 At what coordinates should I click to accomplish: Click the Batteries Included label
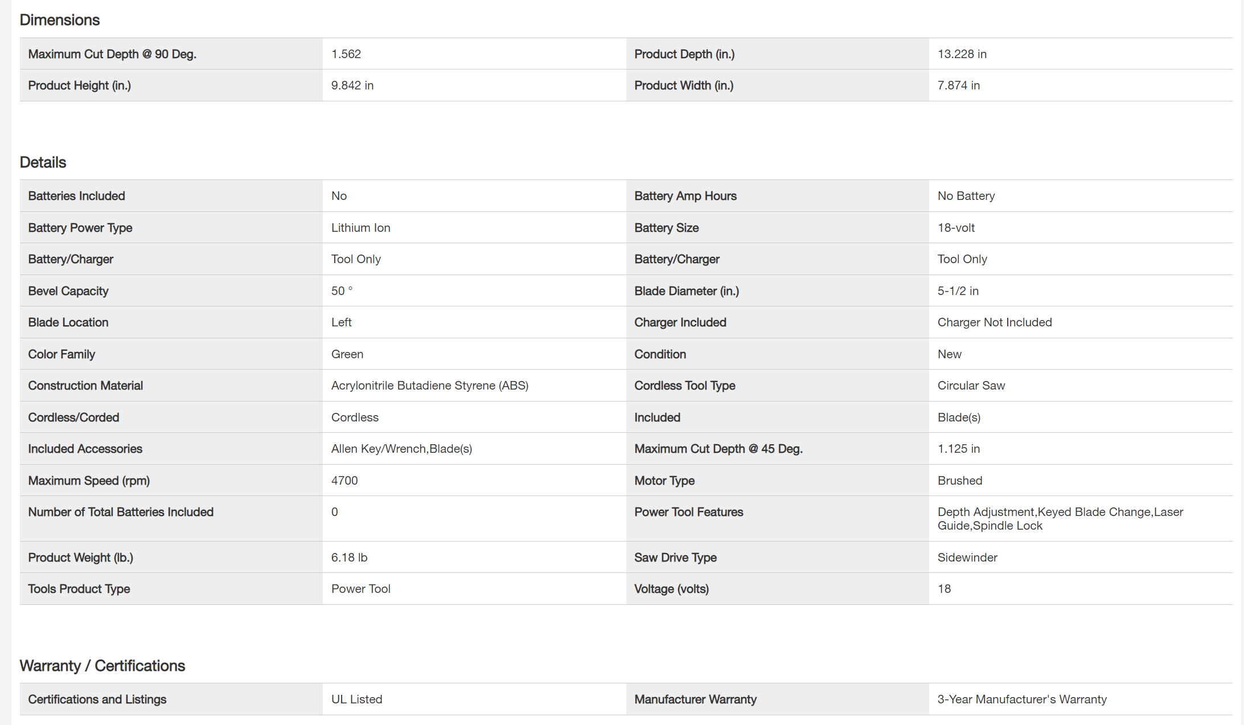pos(76,196)
